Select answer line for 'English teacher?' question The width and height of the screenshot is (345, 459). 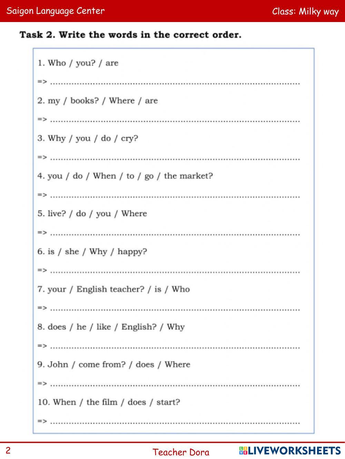[175, 308]
